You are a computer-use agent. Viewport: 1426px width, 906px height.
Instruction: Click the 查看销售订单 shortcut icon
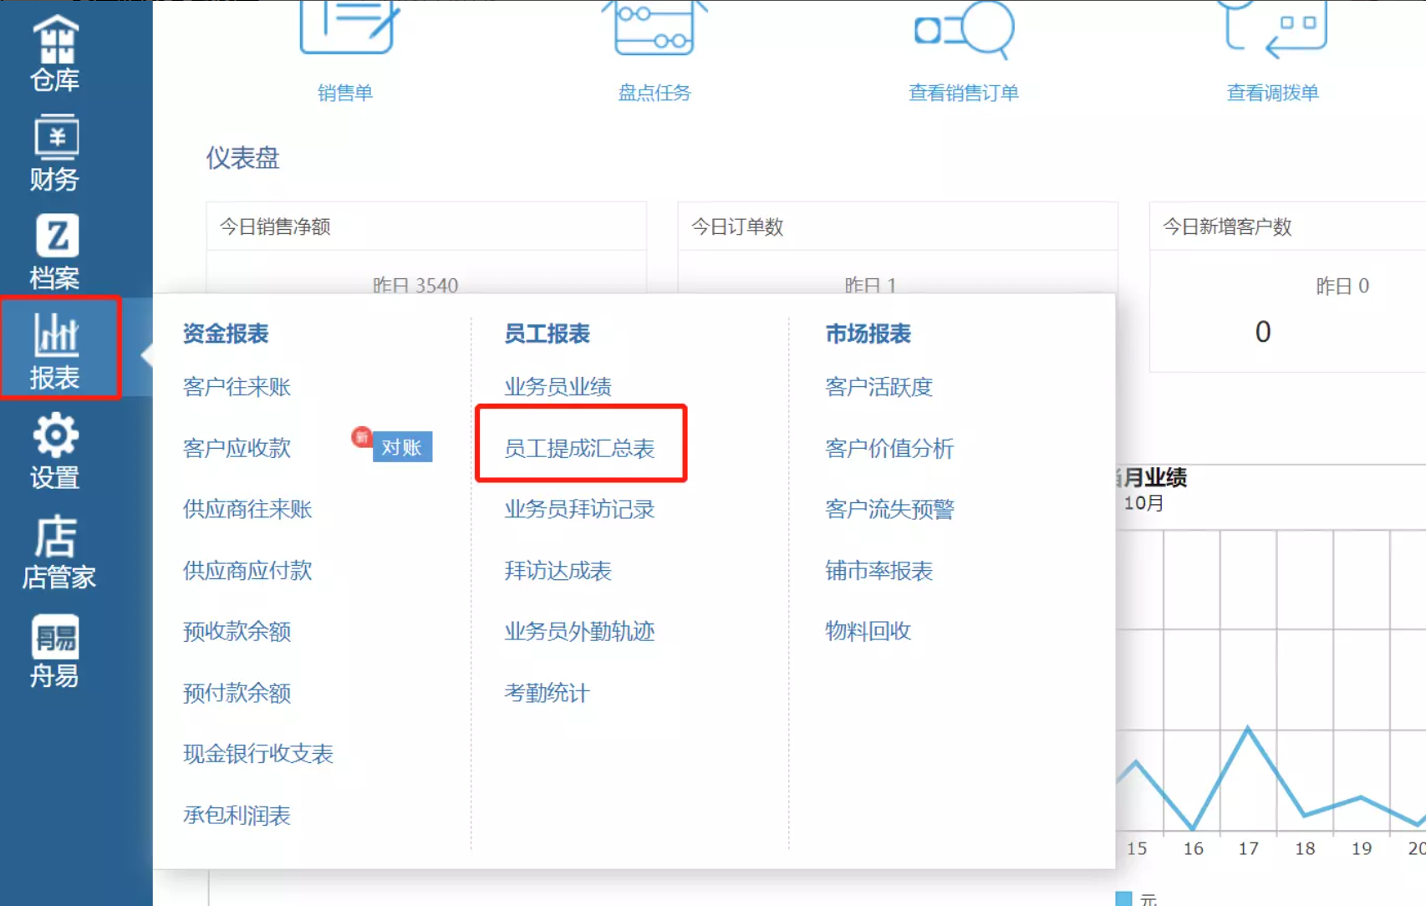[963, 50]
